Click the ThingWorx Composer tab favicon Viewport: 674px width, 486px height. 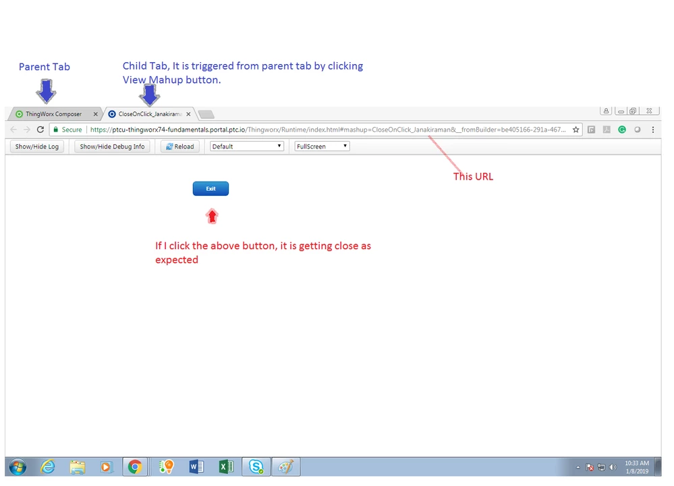[x=19, y=114]
